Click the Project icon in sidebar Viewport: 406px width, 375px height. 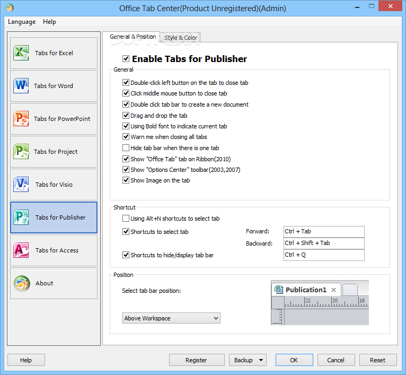tap(21, 152)
